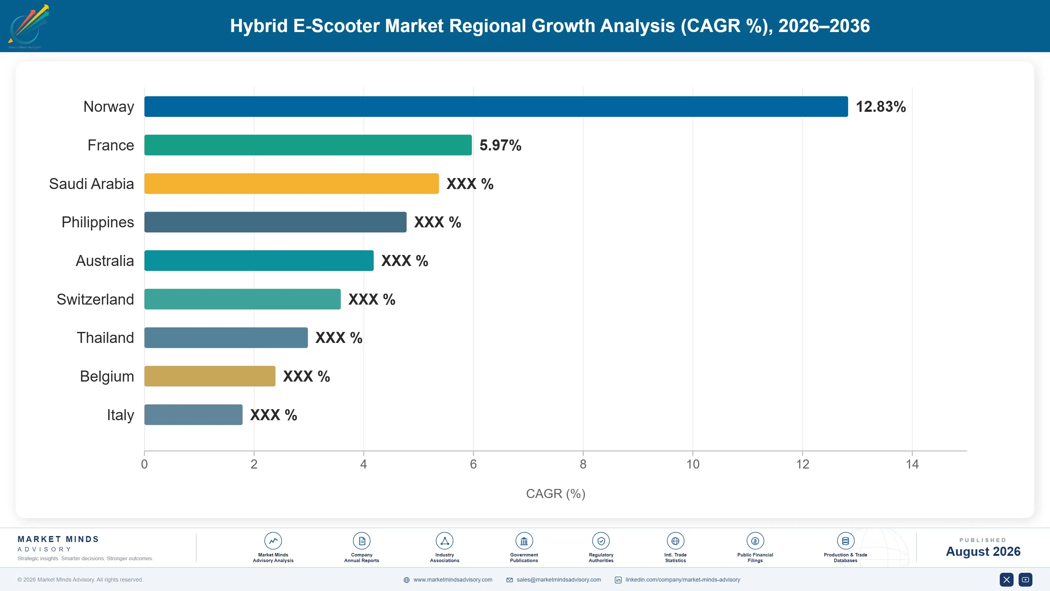Image resolution: width=1050 pixels, height=591 pixels.
Task: Click the Strategic insights tagline text
Action: pos(85,558)
